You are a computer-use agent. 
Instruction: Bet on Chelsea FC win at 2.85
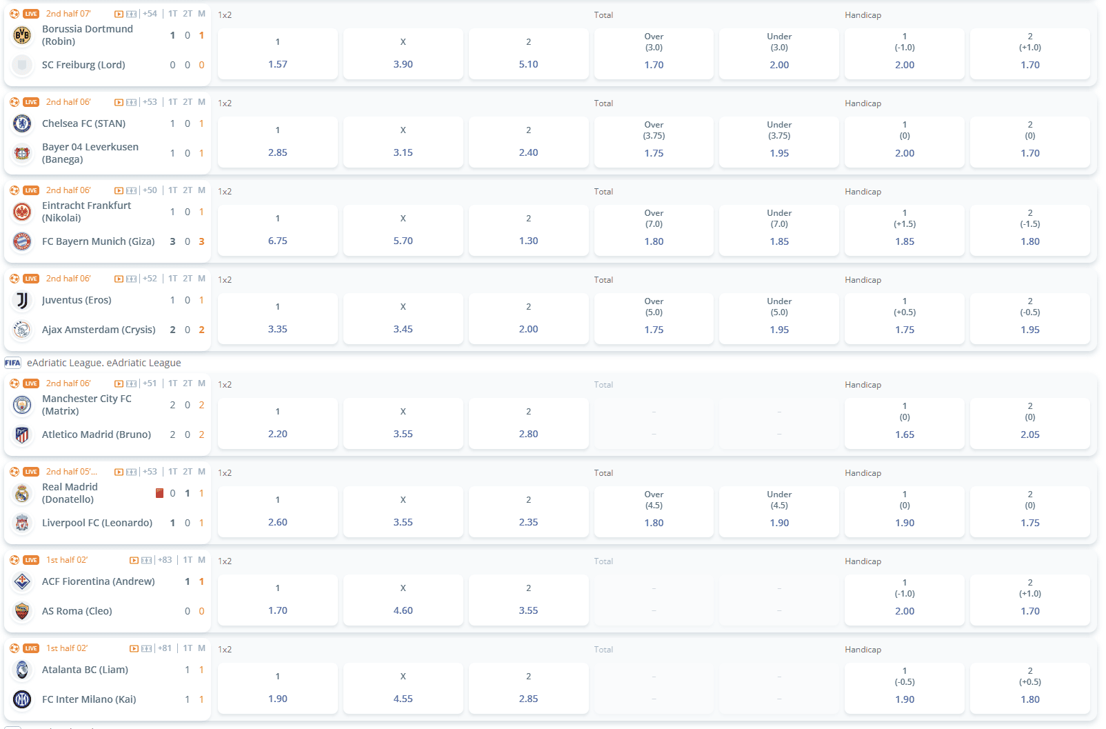click(278, 142)
